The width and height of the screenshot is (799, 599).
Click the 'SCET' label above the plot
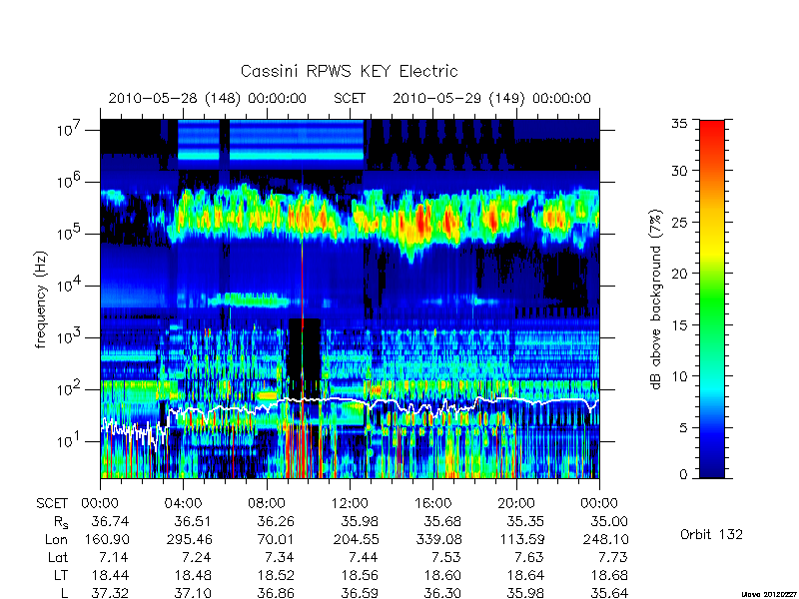click(350, 98)
